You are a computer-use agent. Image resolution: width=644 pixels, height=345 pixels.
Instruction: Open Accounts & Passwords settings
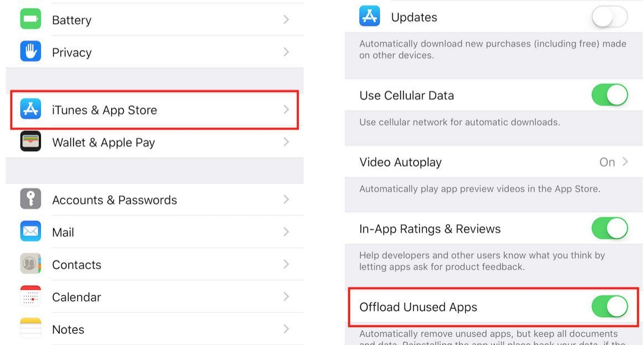click(154, 200)
